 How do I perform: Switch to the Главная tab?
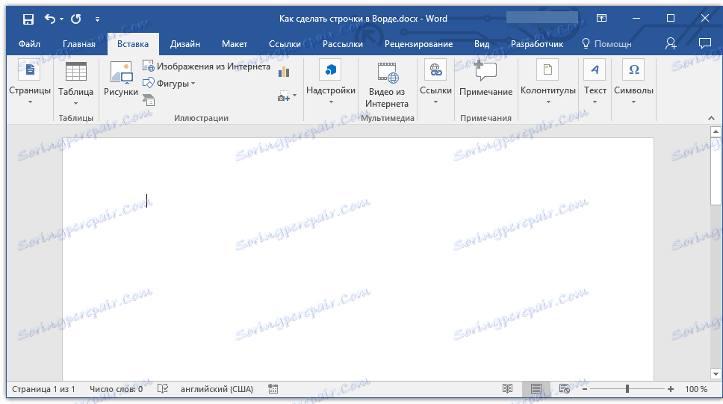79,44
